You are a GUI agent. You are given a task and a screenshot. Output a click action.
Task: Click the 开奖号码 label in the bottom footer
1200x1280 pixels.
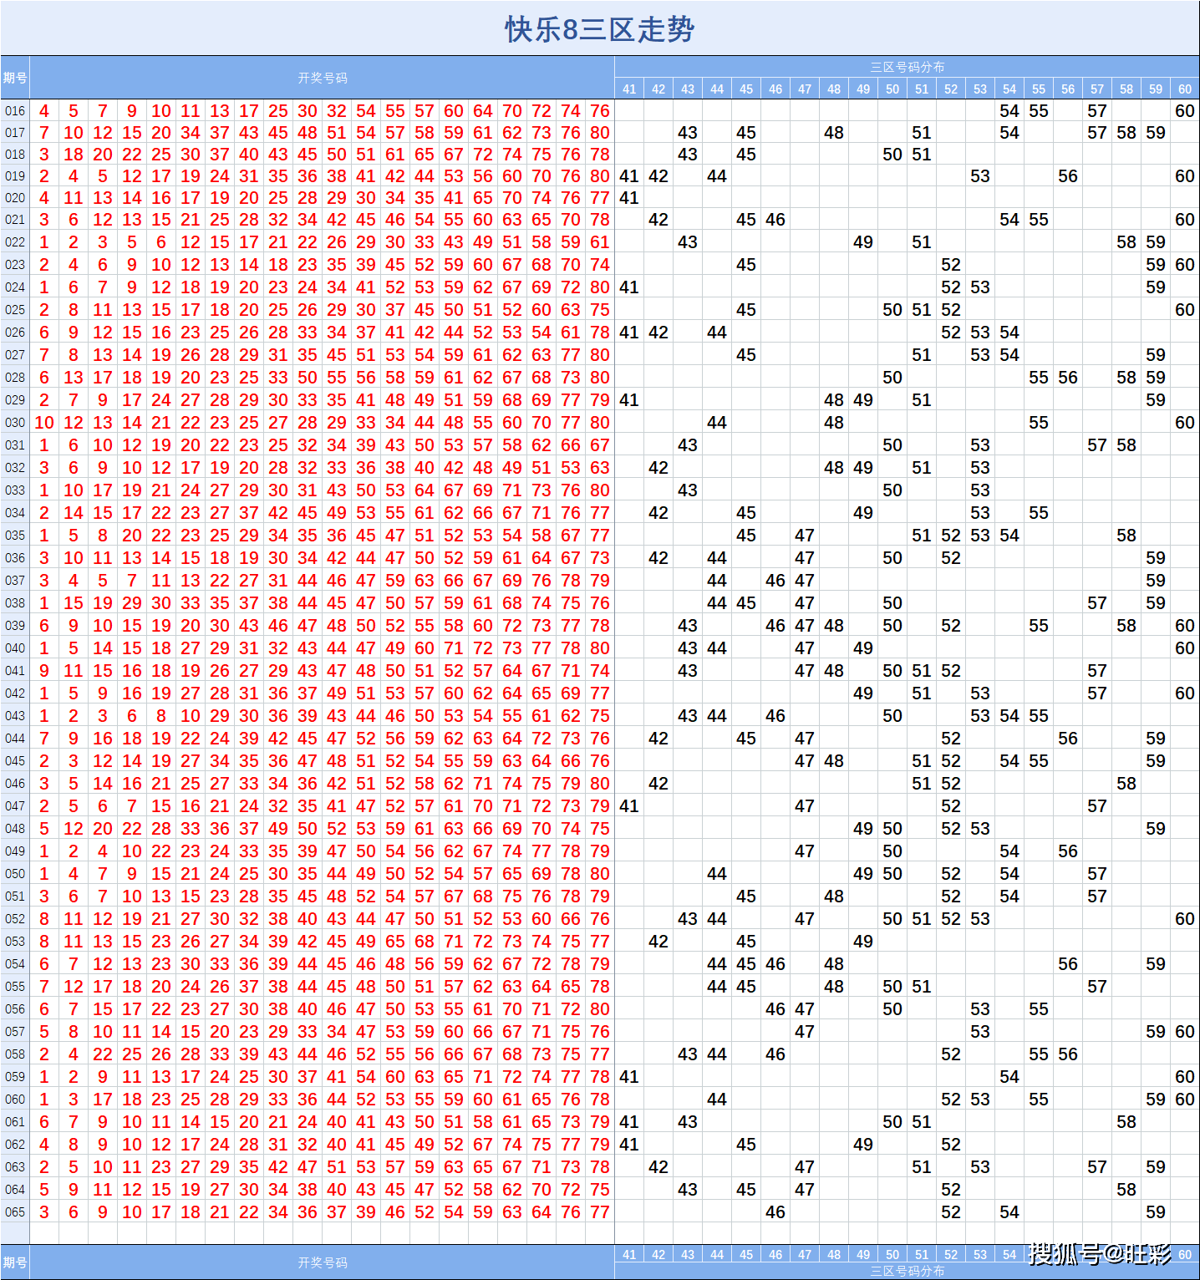323,1262
